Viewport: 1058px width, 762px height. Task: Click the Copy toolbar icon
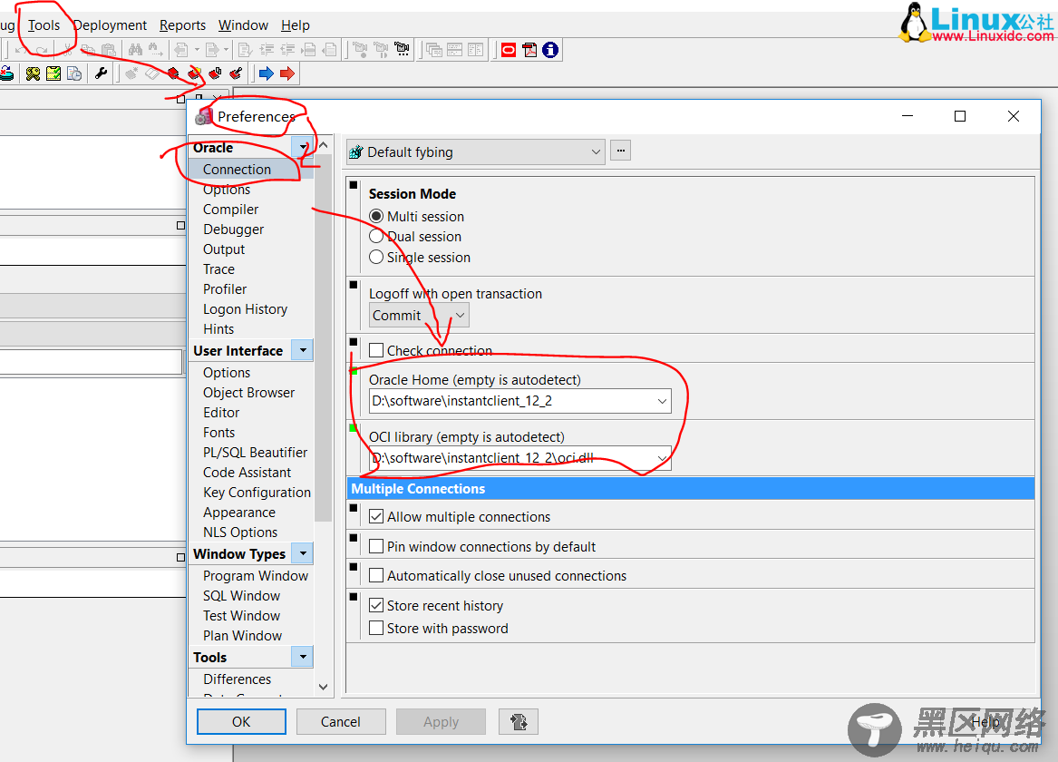point(88,50)
